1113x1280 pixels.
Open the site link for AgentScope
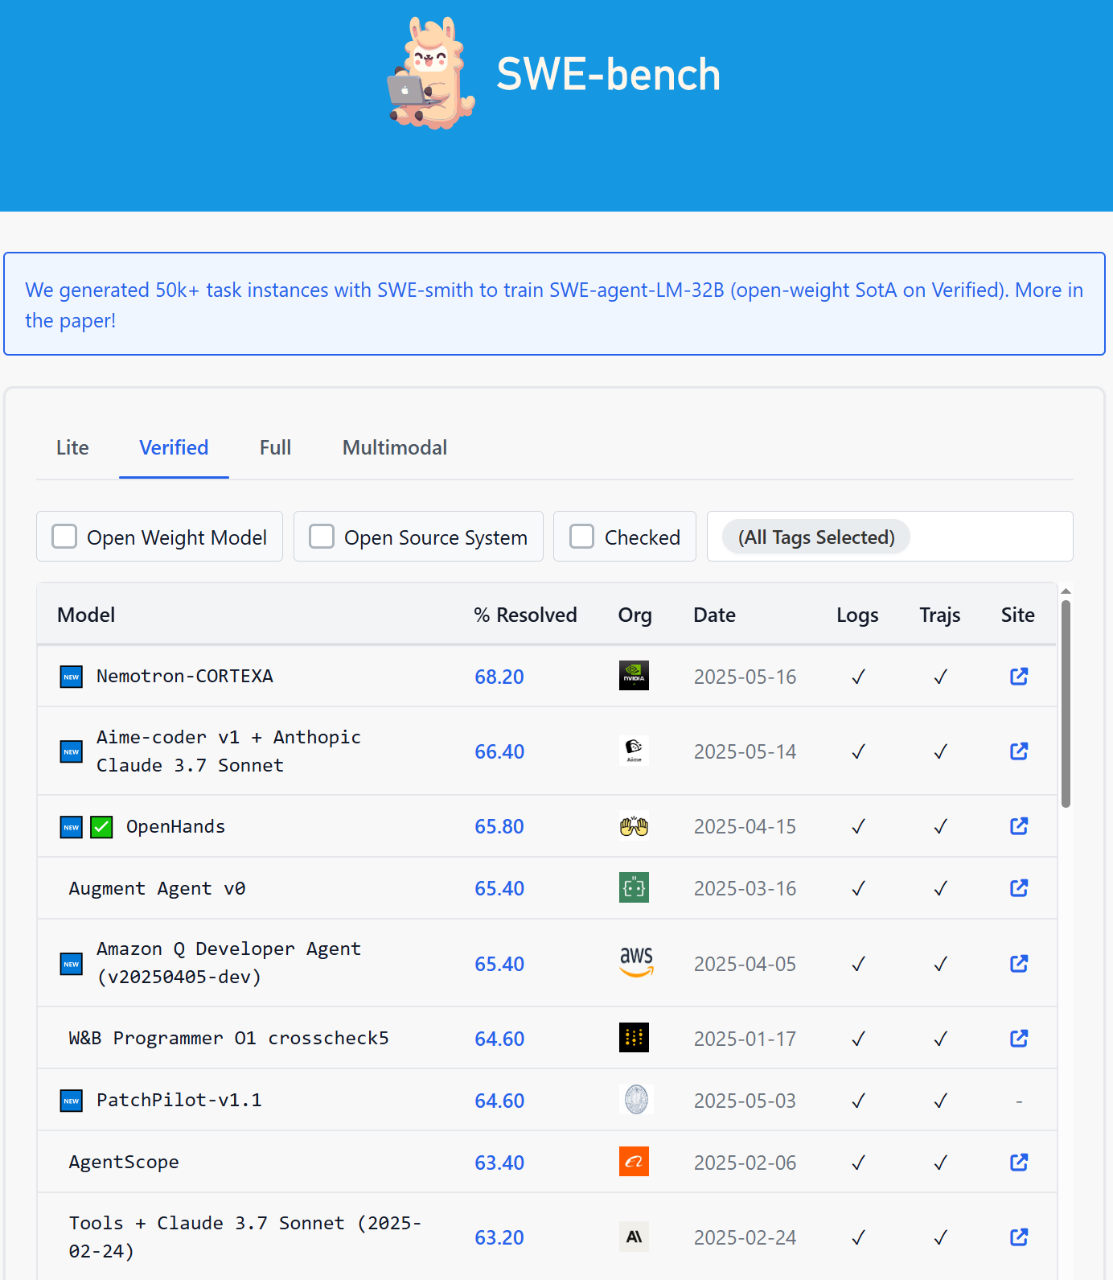coord(1019,1163)
